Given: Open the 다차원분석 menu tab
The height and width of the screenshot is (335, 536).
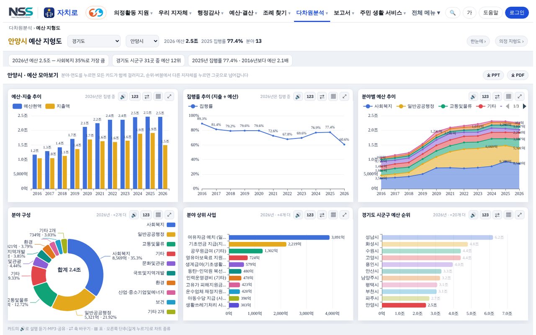Looking at the screenshot, I should coord(312,13).
